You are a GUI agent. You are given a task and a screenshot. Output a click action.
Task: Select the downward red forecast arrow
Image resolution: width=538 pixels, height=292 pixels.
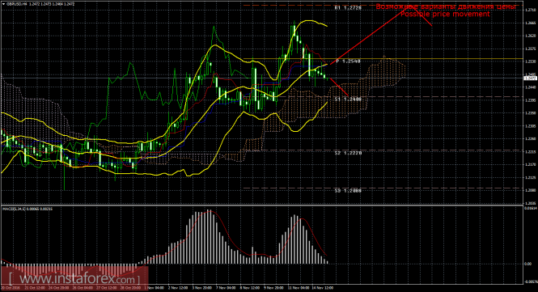coord(339,87)
